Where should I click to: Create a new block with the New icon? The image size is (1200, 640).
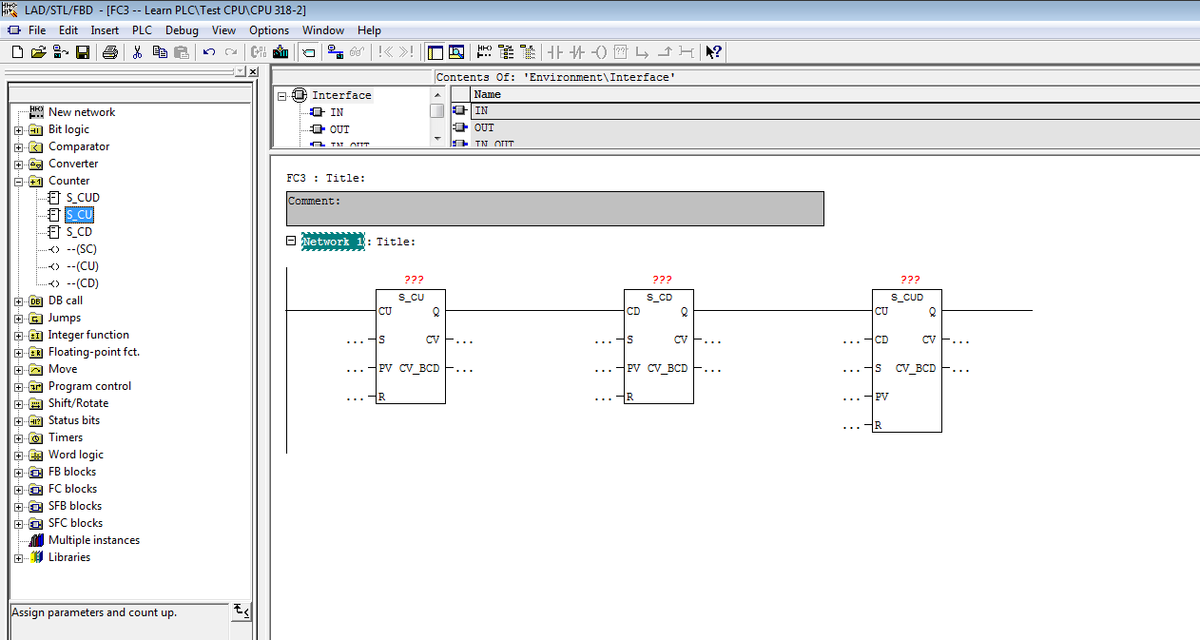pos(16,52)
